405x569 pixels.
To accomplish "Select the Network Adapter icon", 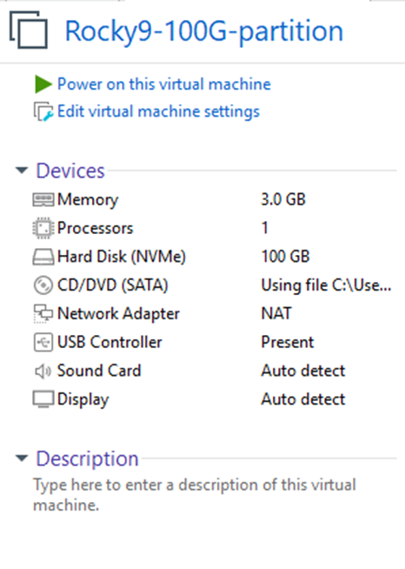I will pos(43,313).
